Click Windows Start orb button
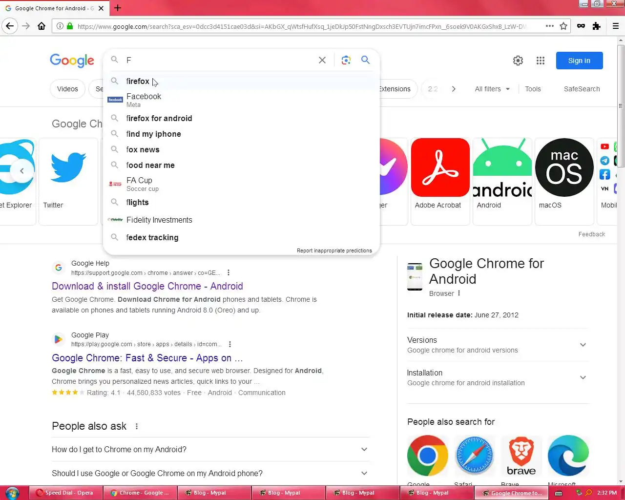The height and width of the screenshot is (500, 625). [12, 493]
